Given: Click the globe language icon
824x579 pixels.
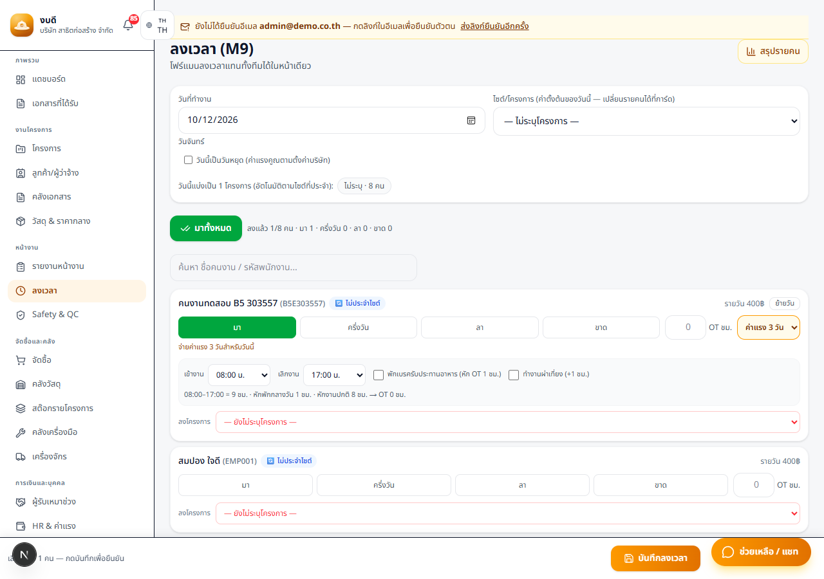Looking at the screenshot, I should tap(149, 25).
